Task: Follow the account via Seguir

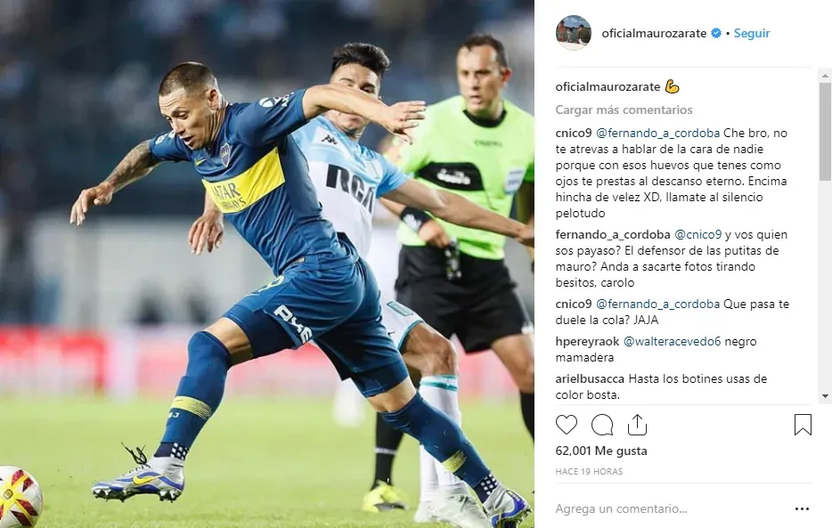Action: point(751,33)
